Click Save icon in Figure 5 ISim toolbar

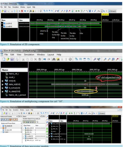[5, 11]
